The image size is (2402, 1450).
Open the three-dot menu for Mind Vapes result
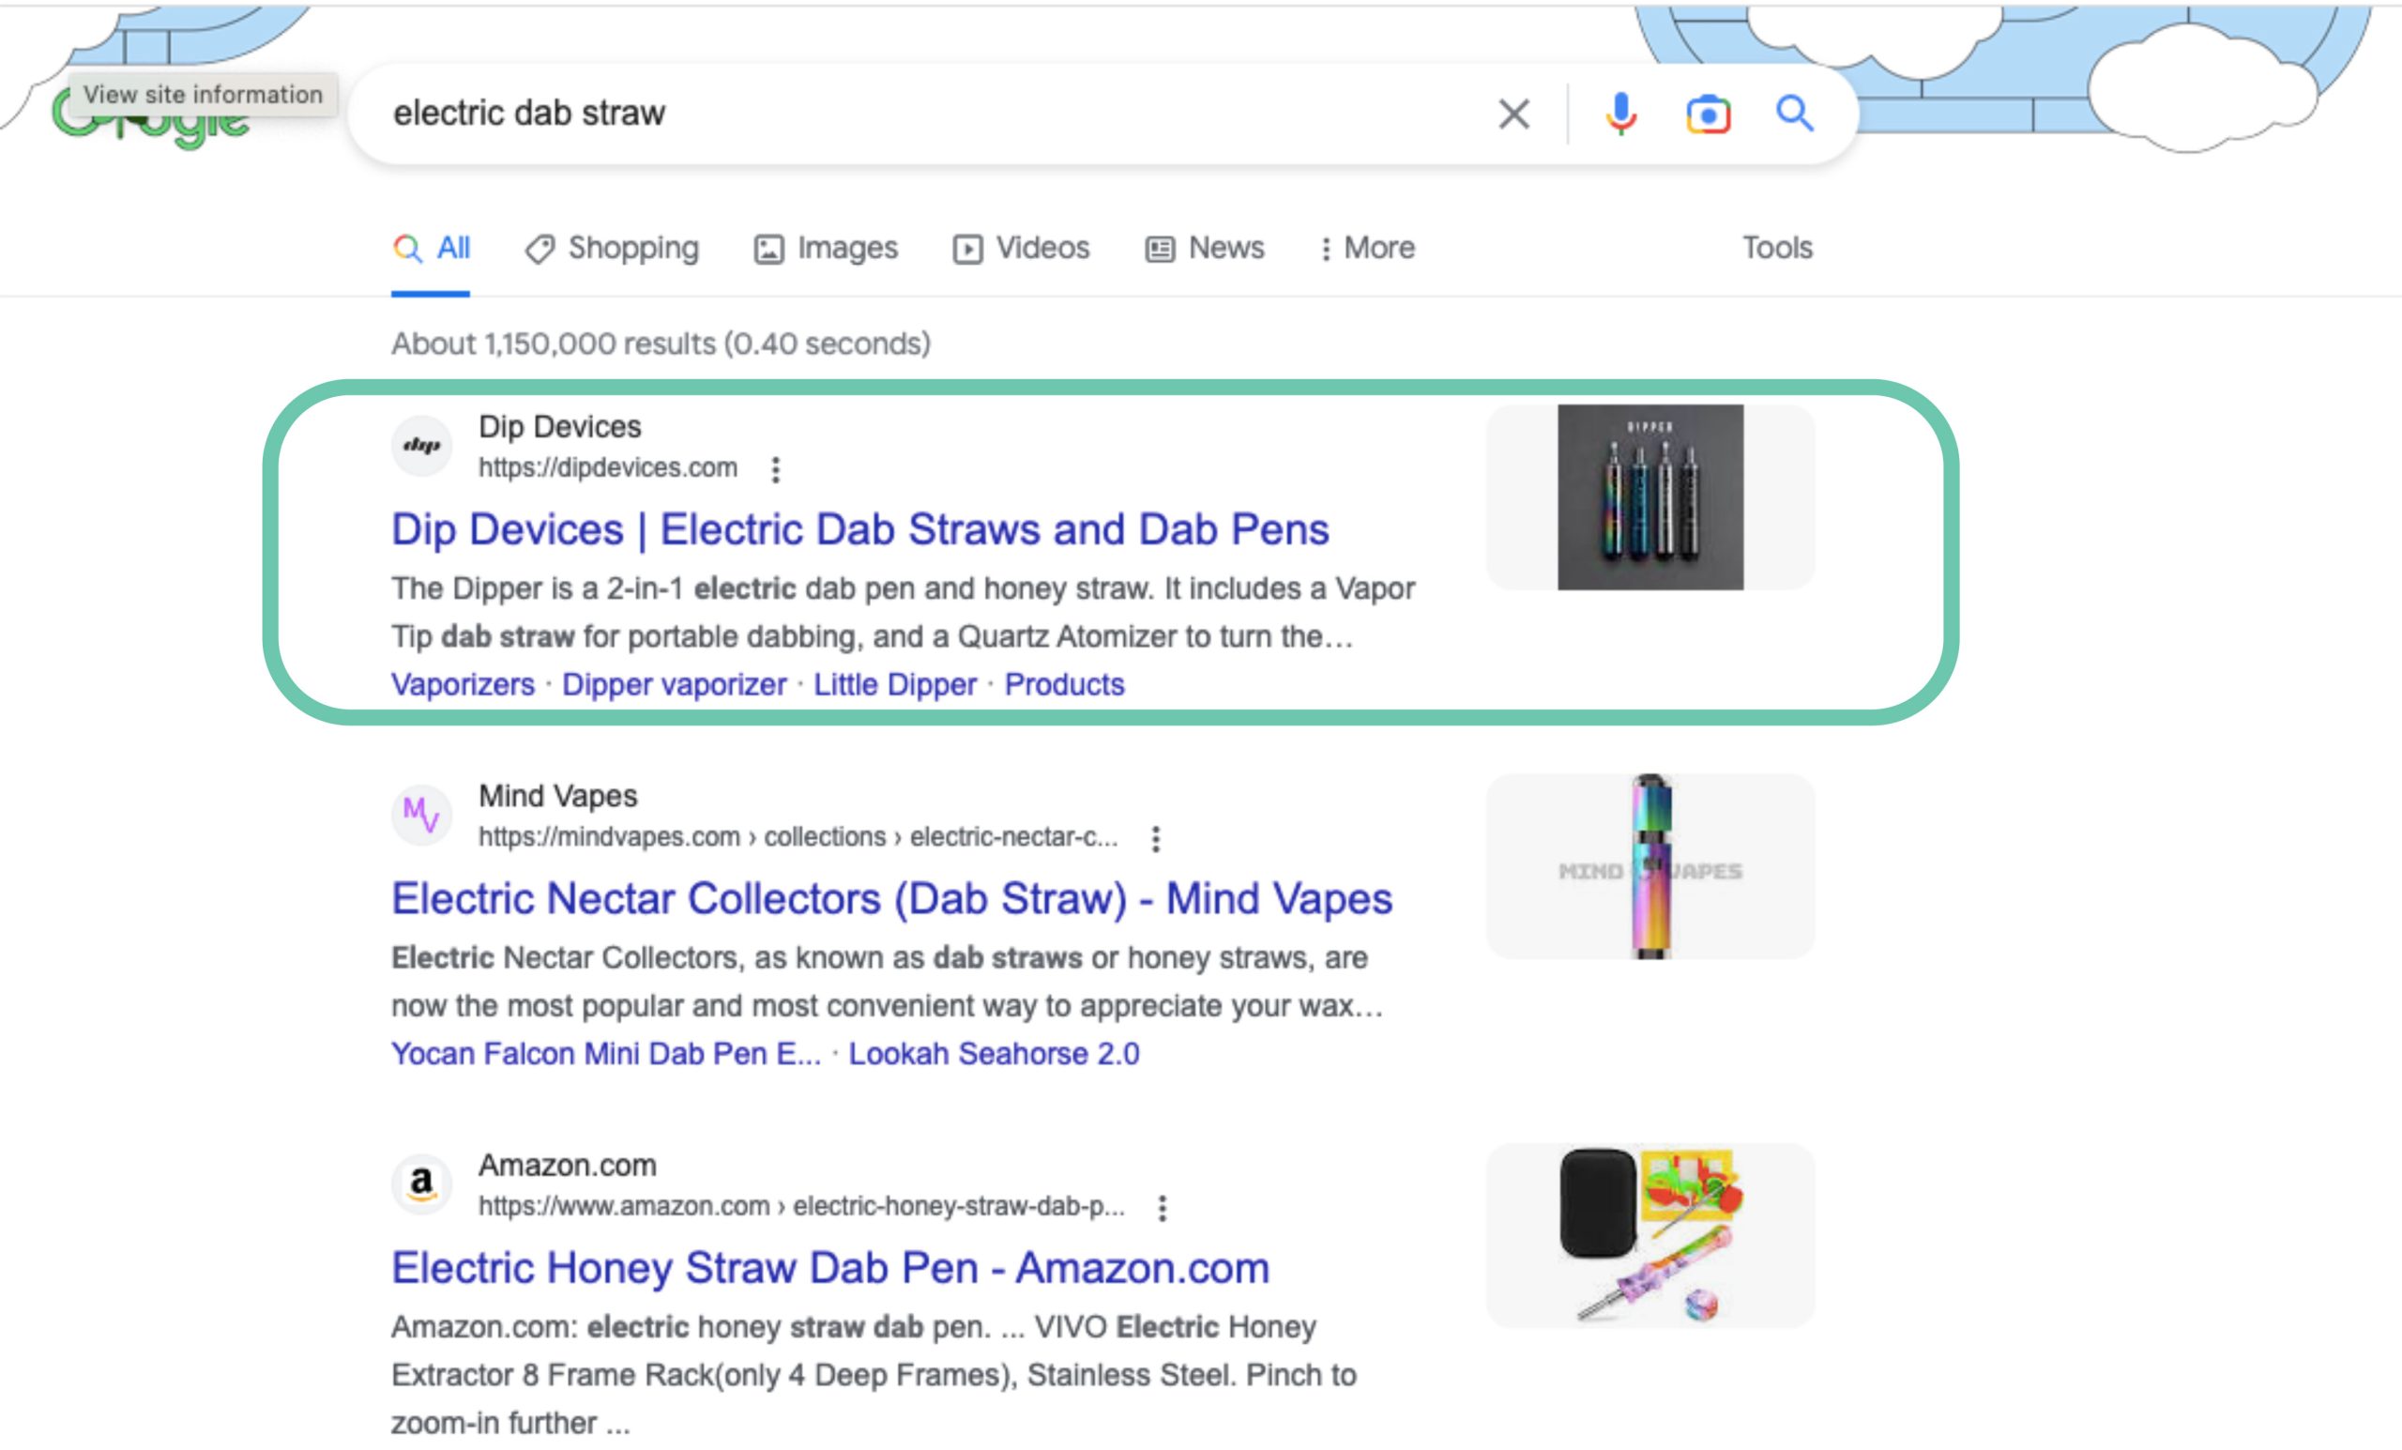(1155, 839)
